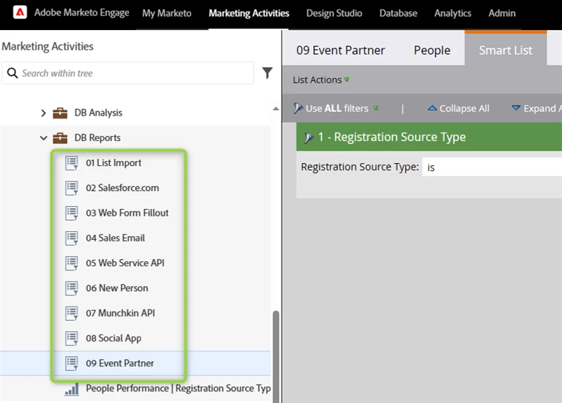This screenshot has height=403, width=562.
Task: Click the tree vertical scrollbar thumb
Action: pos(276,356)
